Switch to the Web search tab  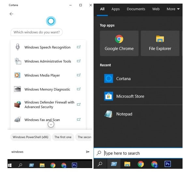(x=156, y=9)
